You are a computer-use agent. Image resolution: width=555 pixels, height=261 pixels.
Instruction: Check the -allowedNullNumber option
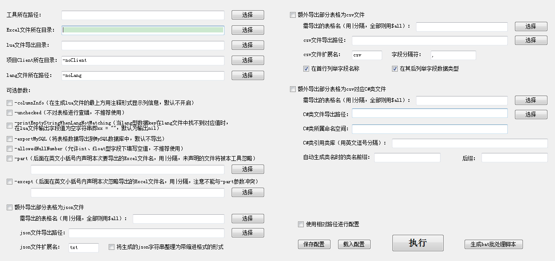pos(10,149)
